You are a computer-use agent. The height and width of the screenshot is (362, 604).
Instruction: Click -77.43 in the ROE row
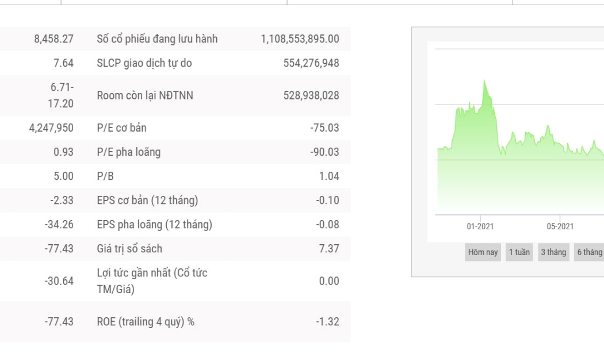59,322
